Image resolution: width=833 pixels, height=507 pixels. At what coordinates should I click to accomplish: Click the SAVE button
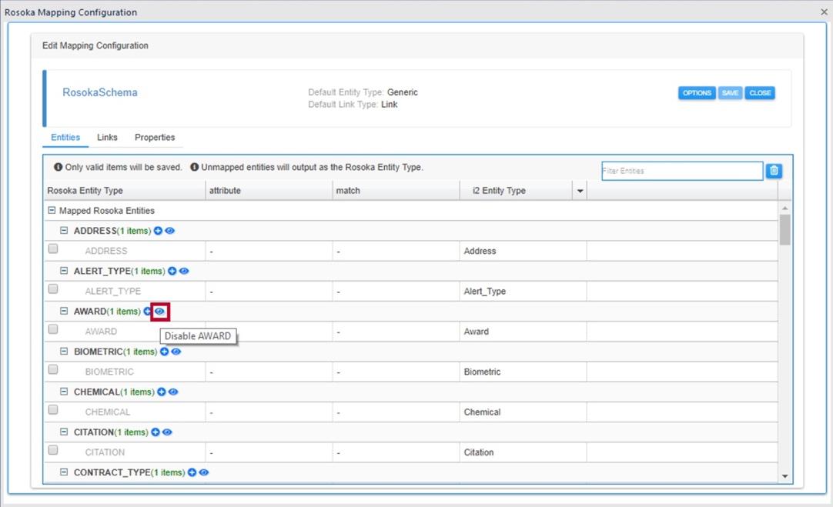click(x=730, y=92)
